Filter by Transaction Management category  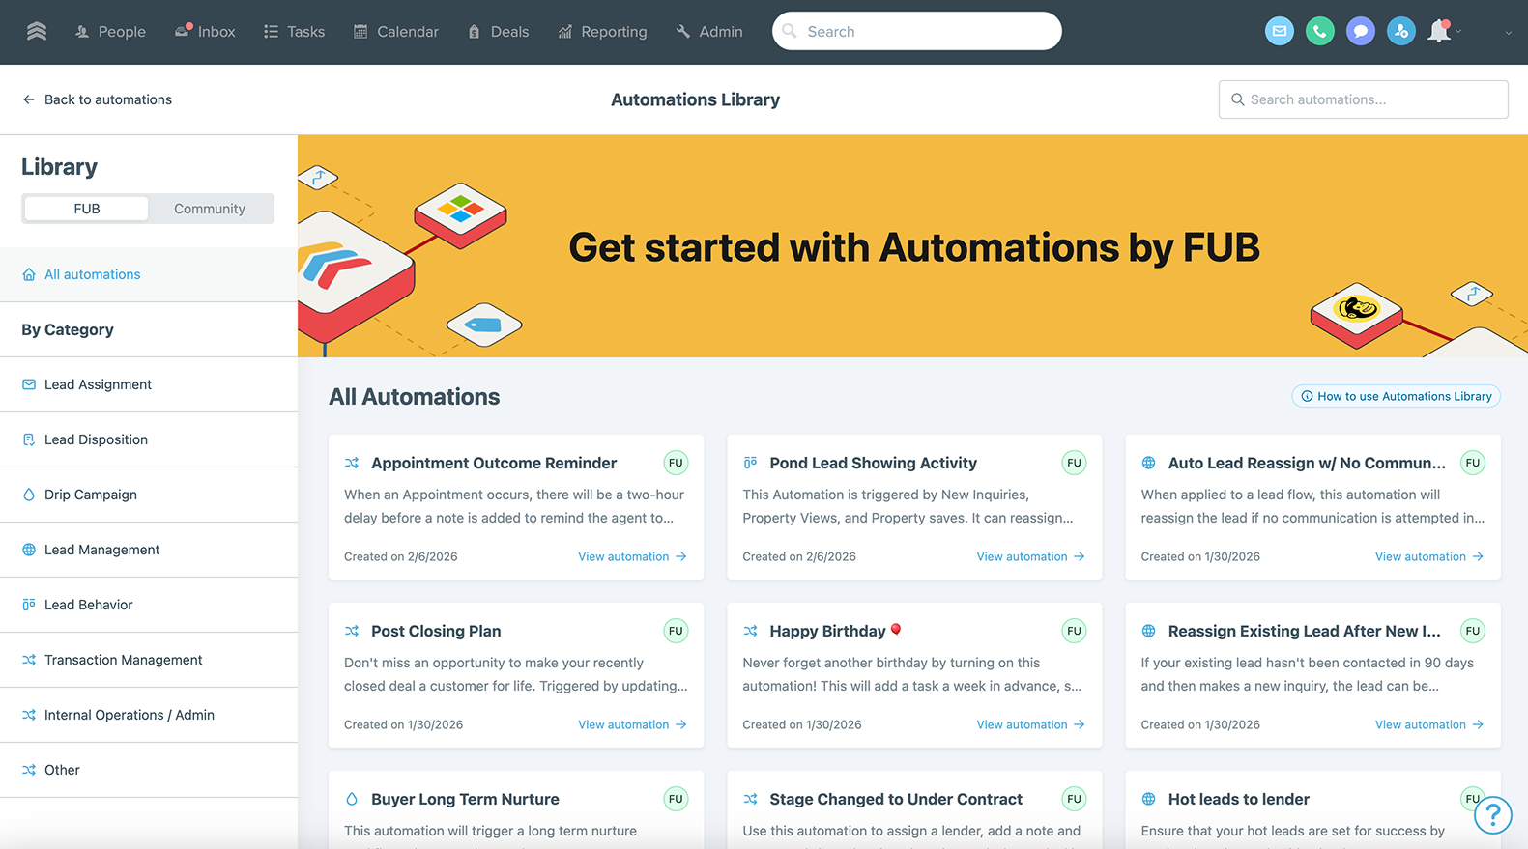click(123, 660)
